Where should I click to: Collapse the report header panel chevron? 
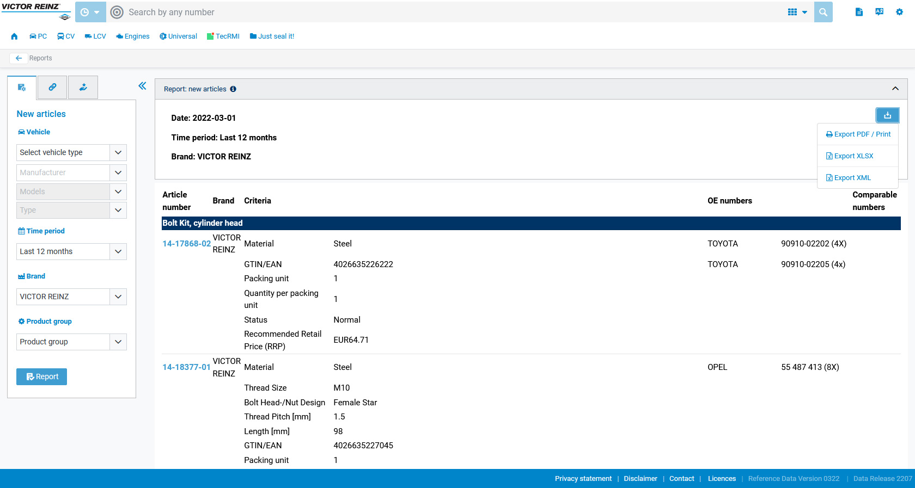click(895, 89)
